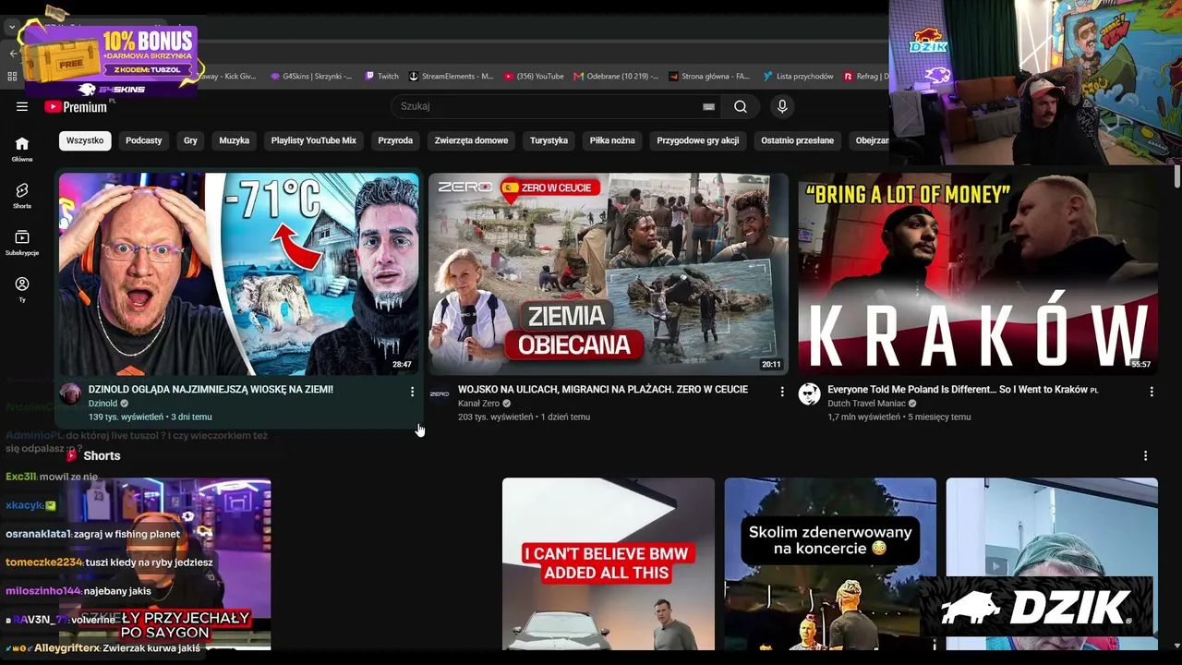Select Playlisty YouTube Mix chip
This screenshot has height=665, width=1182.
pyautogui.click(x=314, y=140)
